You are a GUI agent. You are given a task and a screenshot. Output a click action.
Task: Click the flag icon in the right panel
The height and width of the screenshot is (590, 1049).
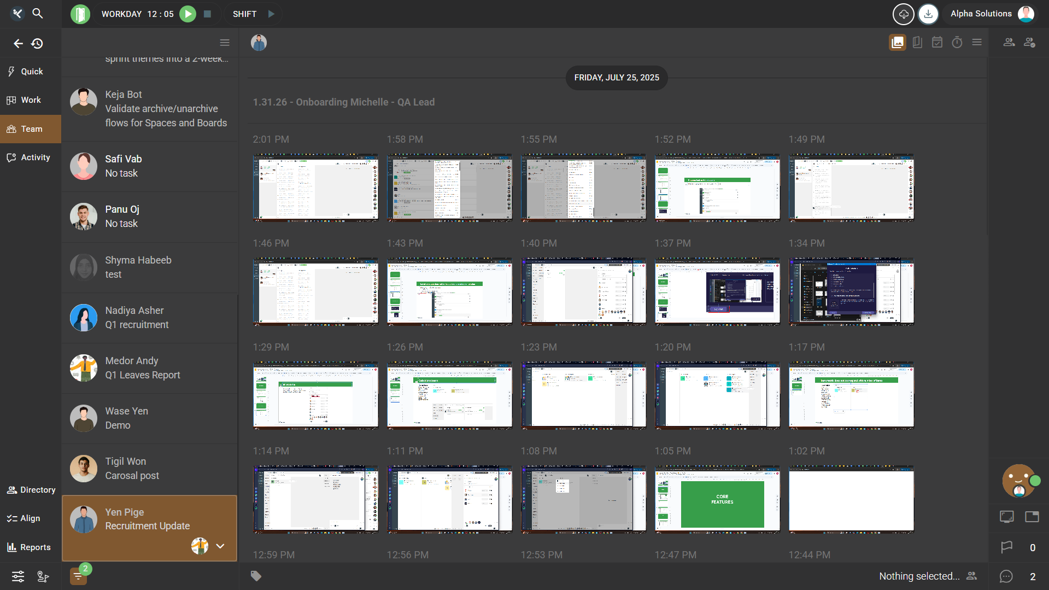1006,547
